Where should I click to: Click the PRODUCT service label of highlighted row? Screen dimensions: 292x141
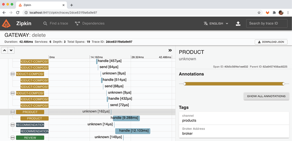coord(30,112)
